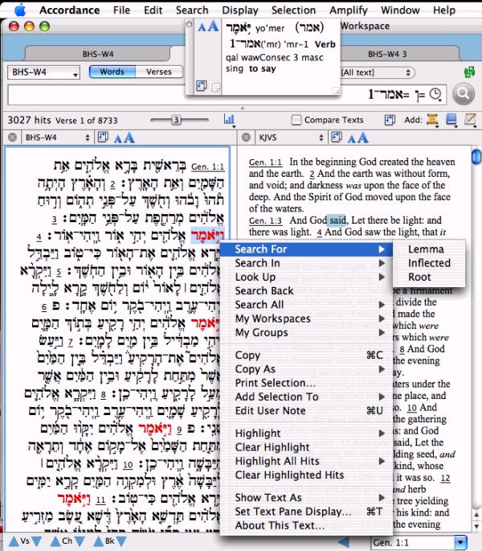Screen dimensions: 482x551
Task: Expand the Search In submenu
Action: pos(306,263)
